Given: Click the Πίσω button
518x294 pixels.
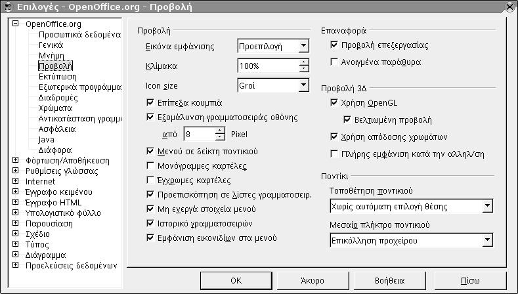Looking at the screenshot, I should [470, 281].
